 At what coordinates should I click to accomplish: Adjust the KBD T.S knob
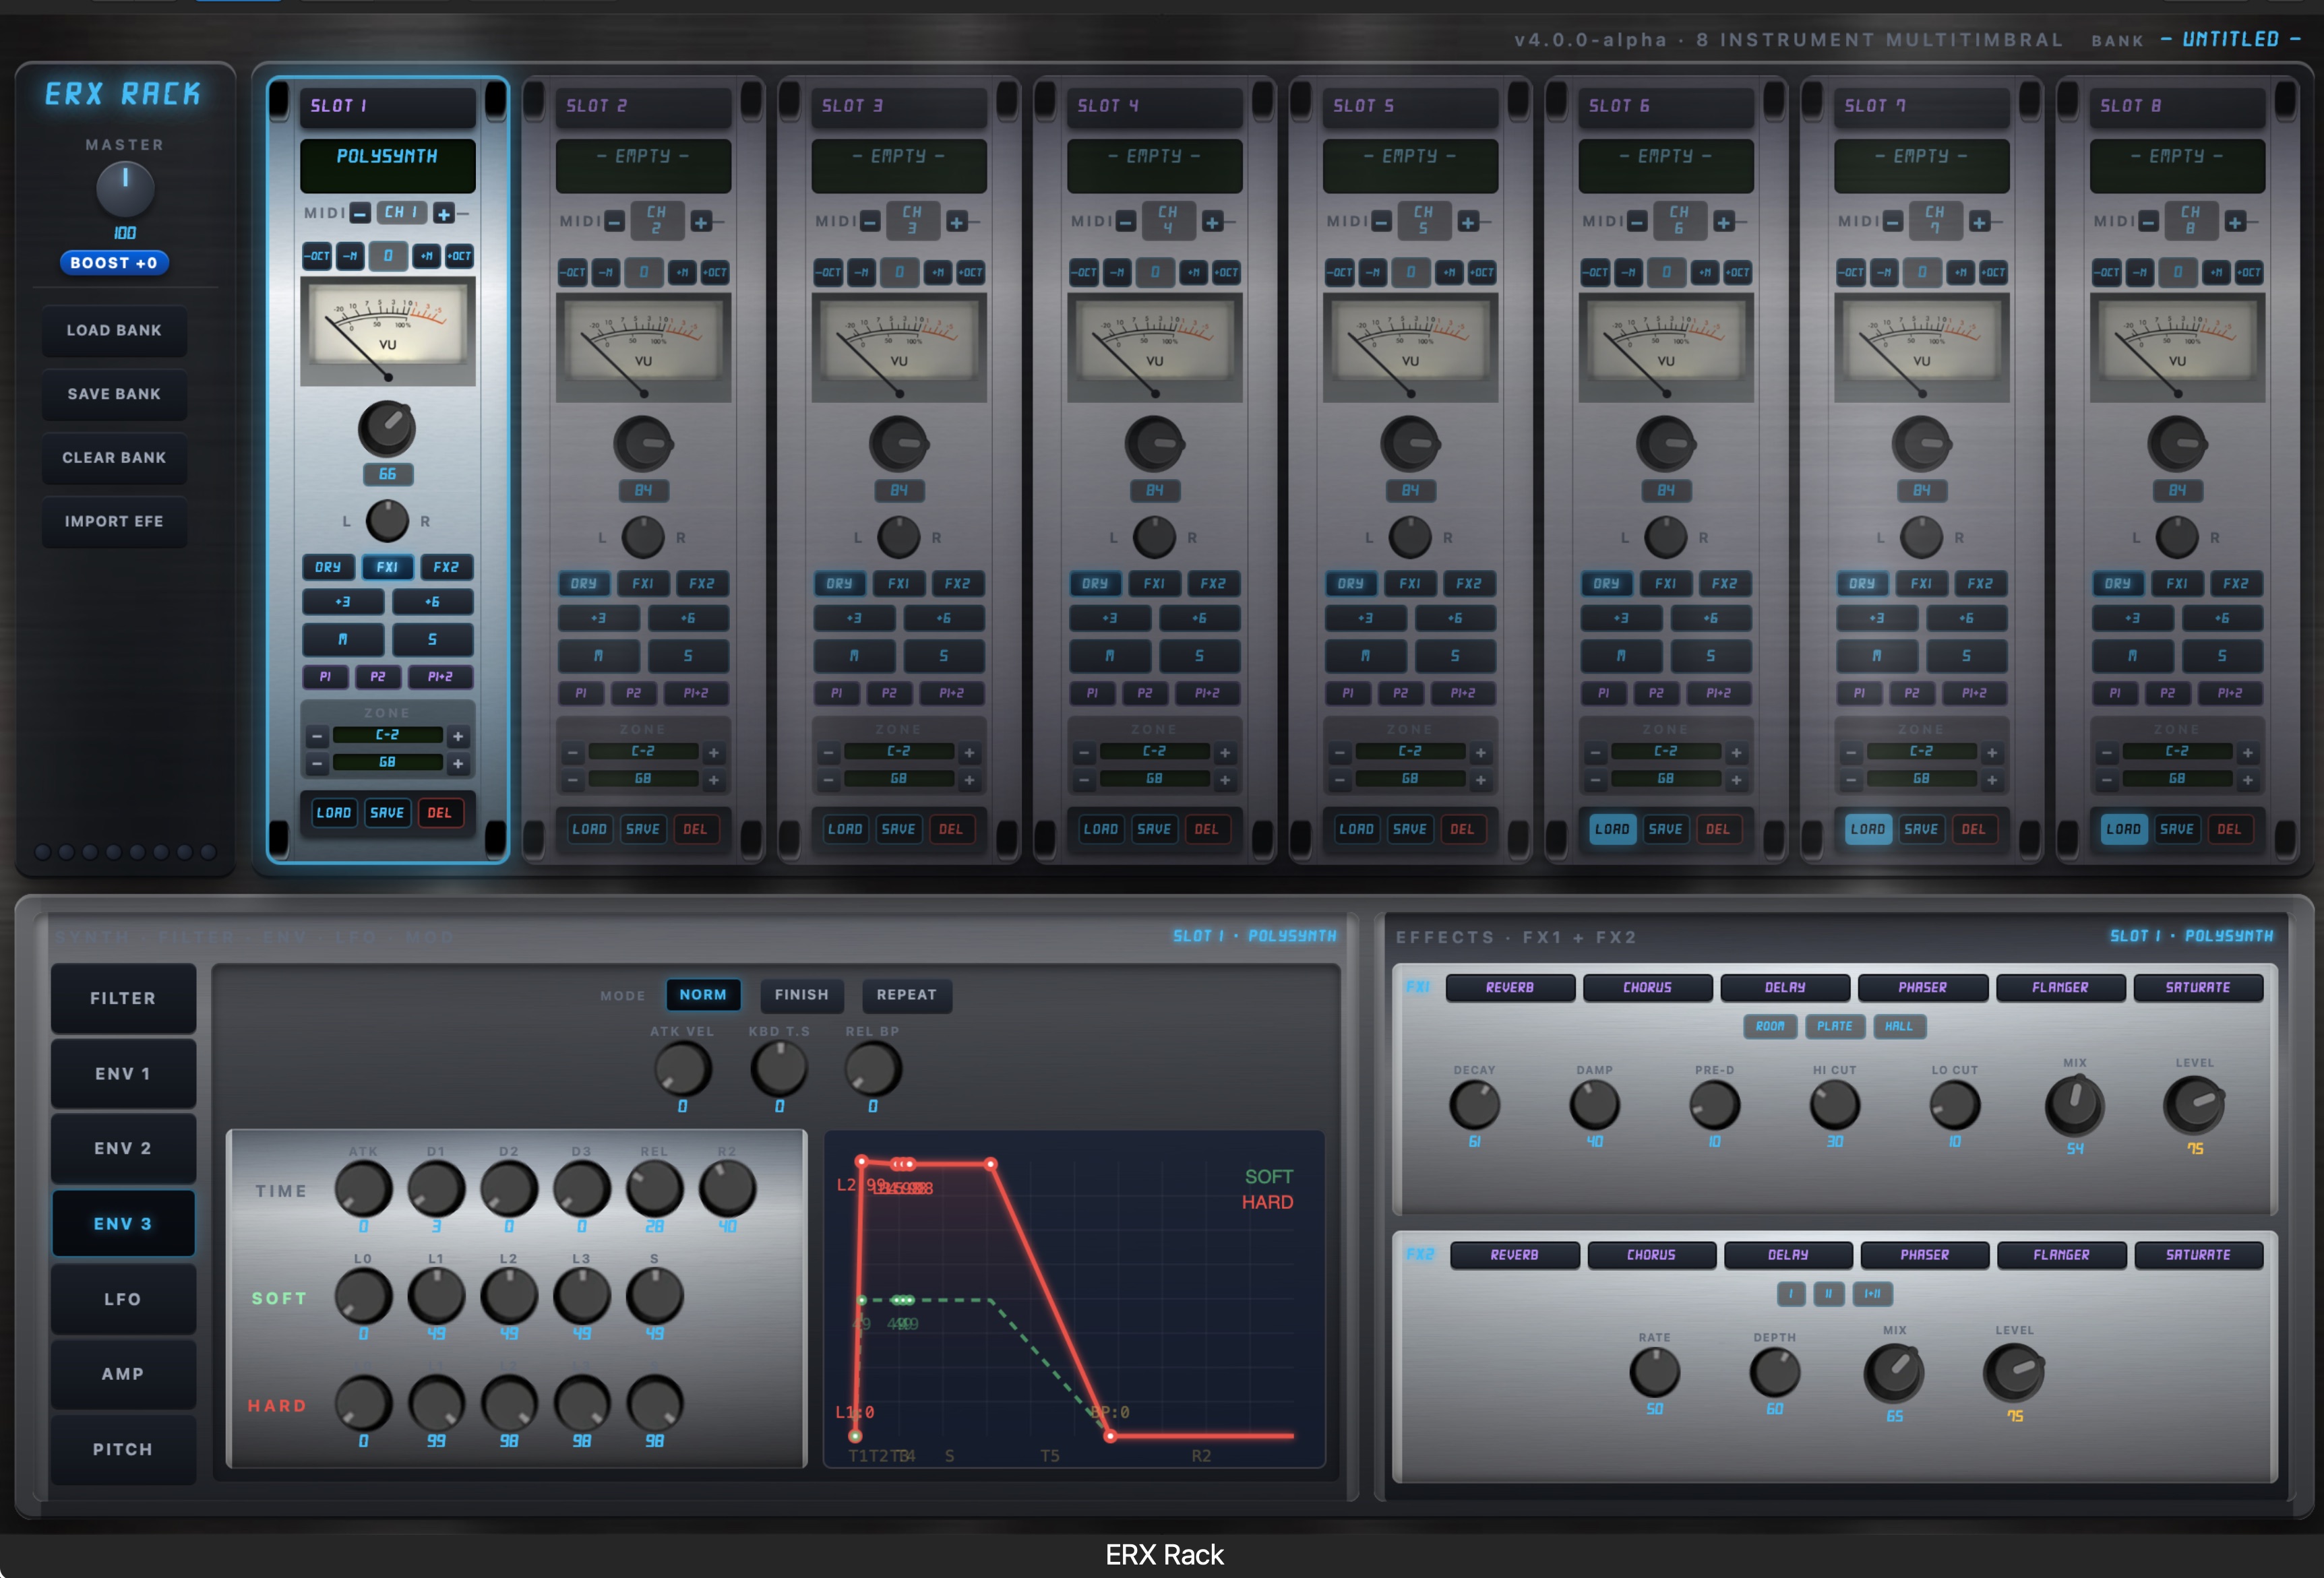tap(779, 1069)
